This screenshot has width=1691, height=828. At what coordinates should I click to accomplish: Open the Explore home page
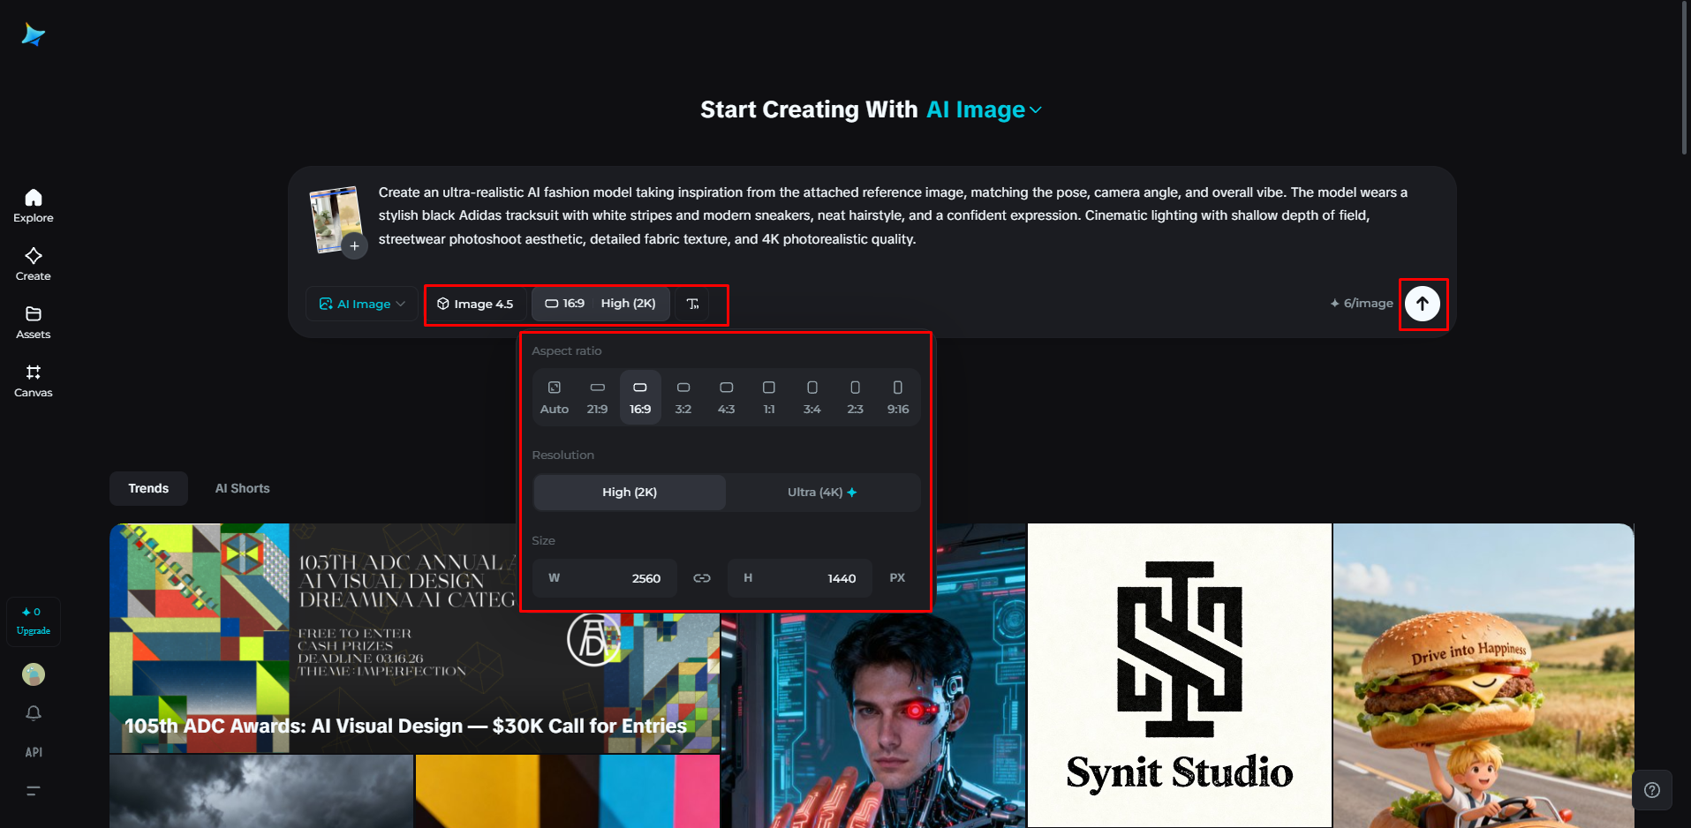coord(34,206)
